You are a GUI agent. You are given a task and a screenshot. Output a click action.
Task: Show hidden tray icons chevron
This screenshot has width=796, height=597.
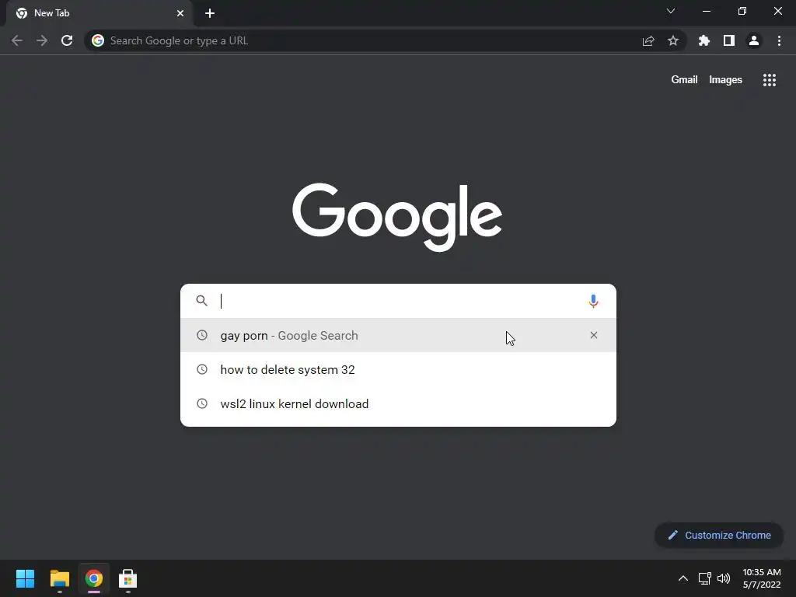pyautogui.click(x=683, y=578)
